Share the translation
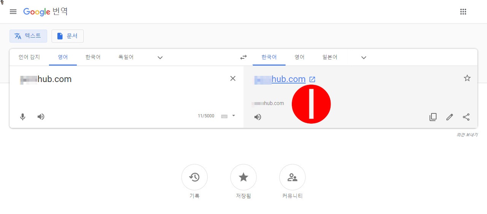This screenshot has width=487, height=214. coord(466,117)
